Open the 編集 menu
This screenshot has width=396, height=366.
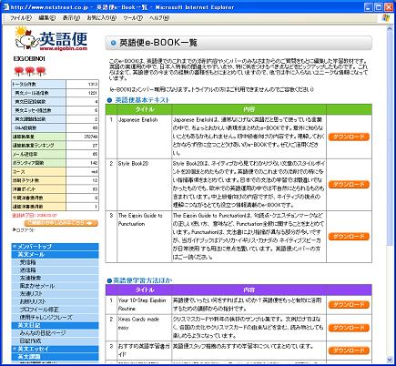(x=47, y=18)
